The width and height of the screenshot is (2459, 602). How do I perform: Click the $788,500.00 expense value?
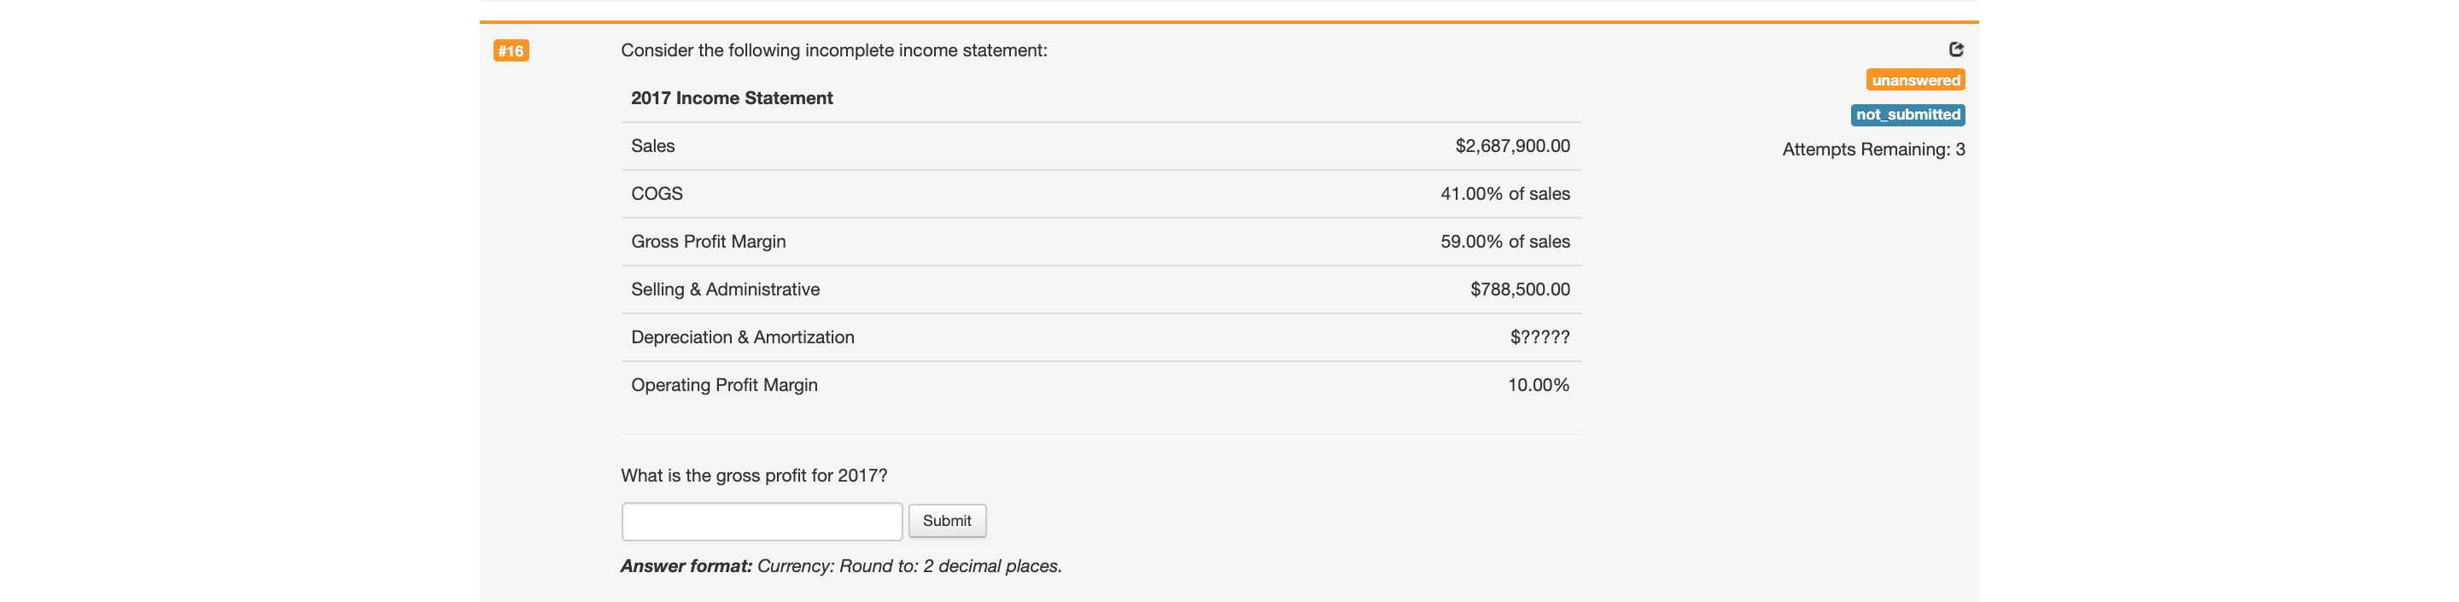click(x=1520, y=289)
